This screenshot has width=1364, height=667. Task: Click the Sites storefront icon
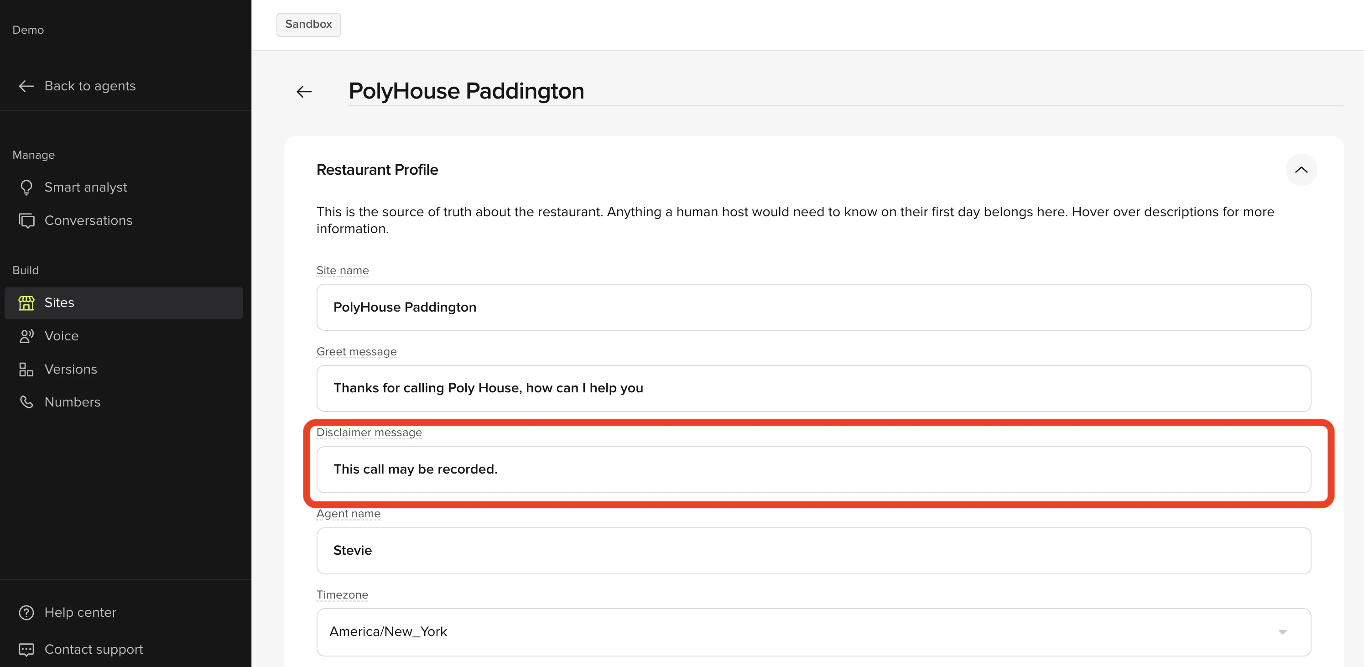(26, 303)
